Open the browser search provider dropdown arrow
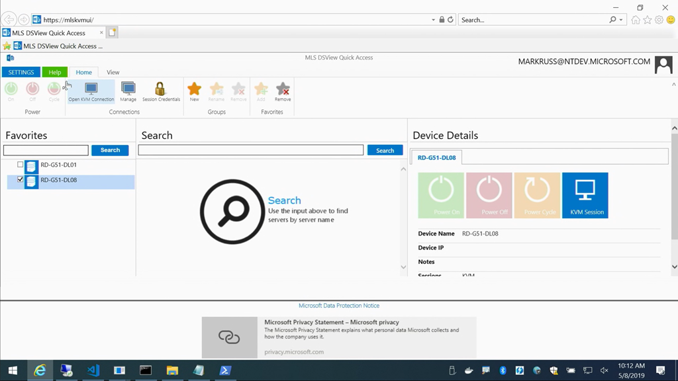Viewport: 678px width, 381px height. (x=621, y=20)
